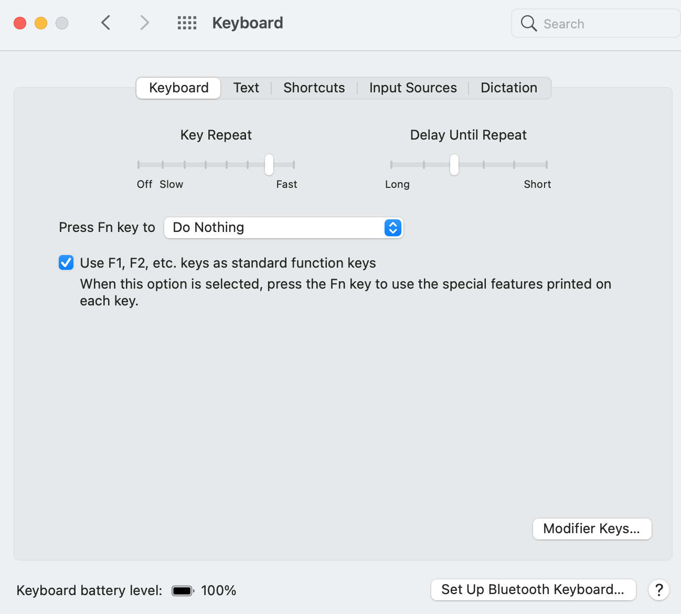
Task: Switch to the Shortcuts tab
Action: coord(314,88)
